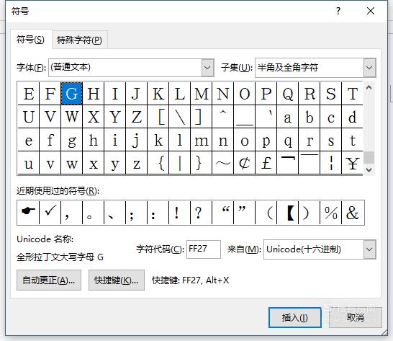Select the broken bar symbol cell

(331, 163)
